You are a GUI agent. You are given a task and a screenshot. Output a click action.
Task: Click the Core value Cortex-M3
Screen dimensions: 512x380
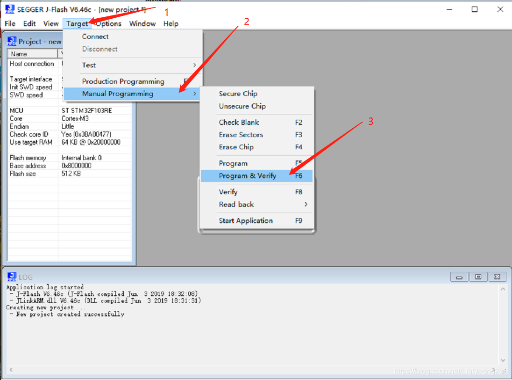[75, 118]
